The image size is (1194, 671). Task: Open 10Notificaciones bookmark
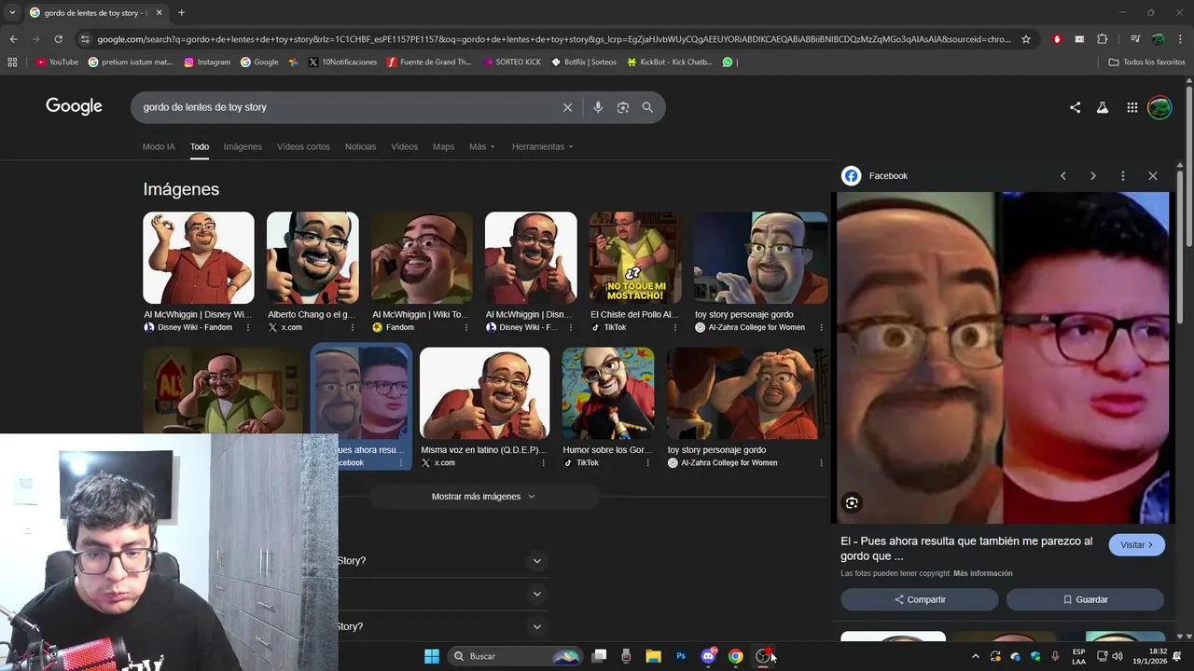click(x=342, y=62)
